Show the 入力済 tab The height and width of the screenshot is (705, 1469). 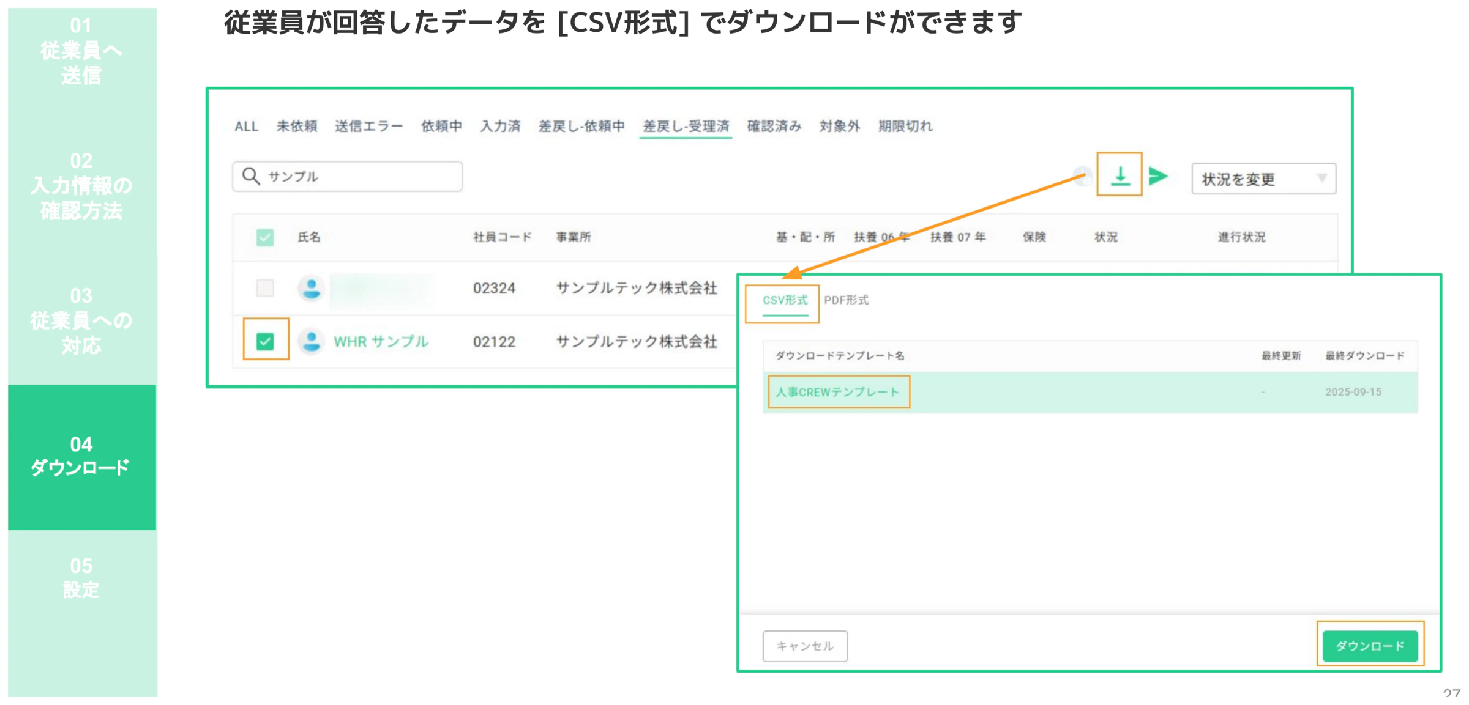(x=500, y=126)
